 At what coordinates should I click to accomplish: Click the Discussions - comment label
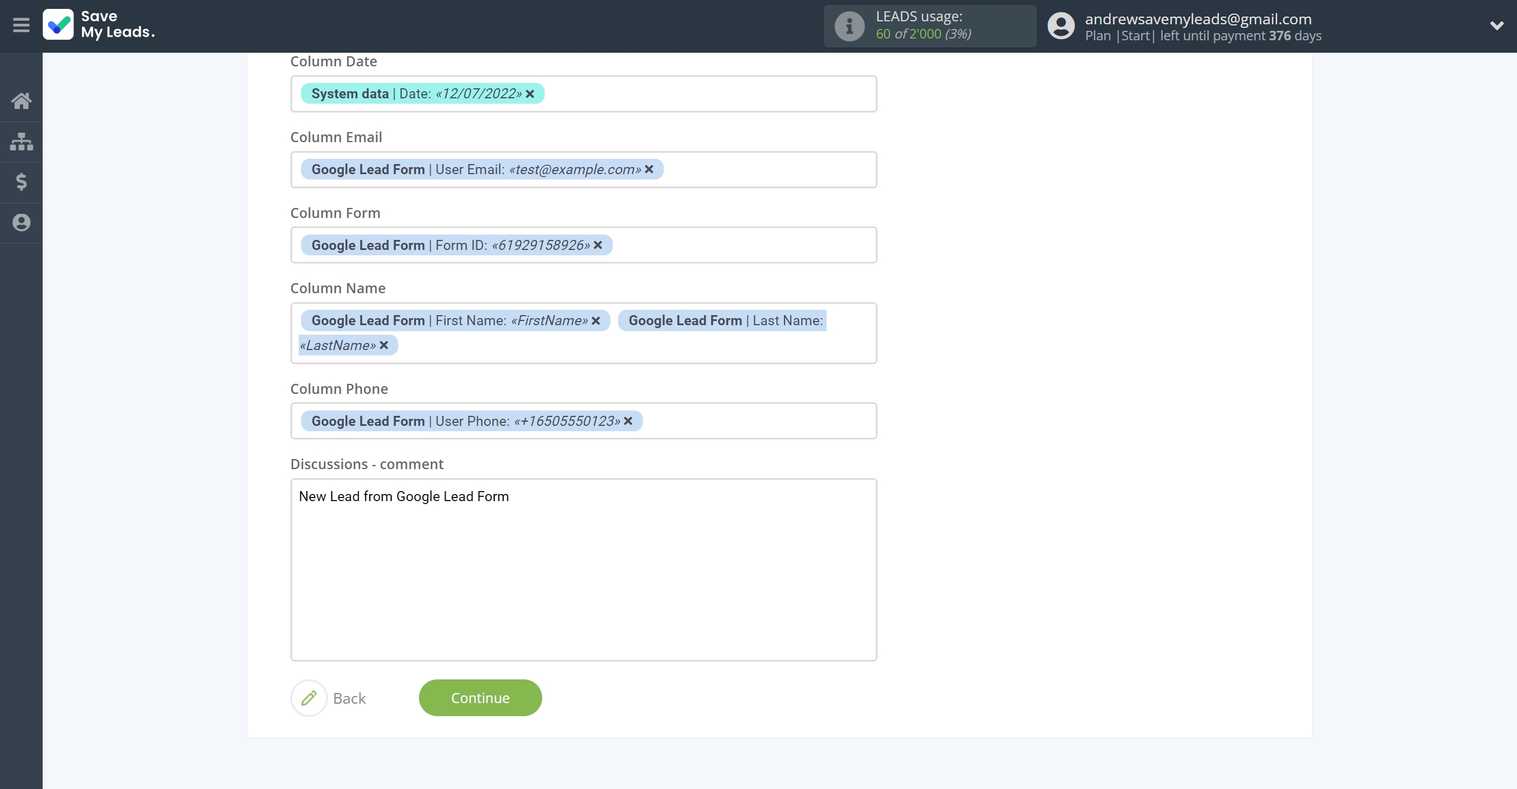coord(367,464)
